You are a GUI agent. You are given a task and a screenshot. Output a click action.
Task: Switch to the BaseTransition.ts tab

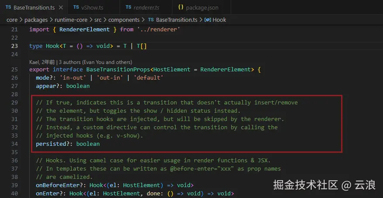click(34, 7)
